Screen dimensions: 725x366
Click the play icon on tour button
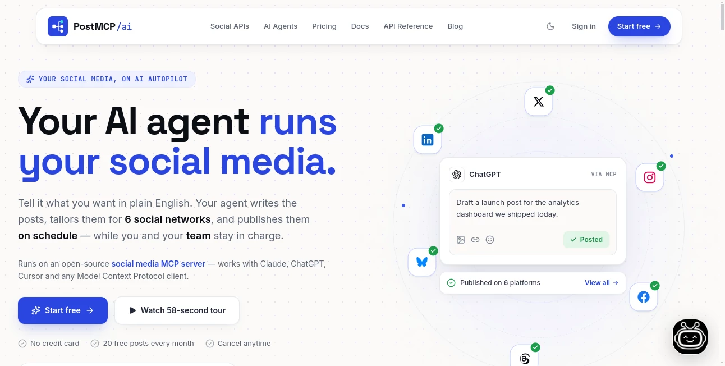(x=132, y=310)
